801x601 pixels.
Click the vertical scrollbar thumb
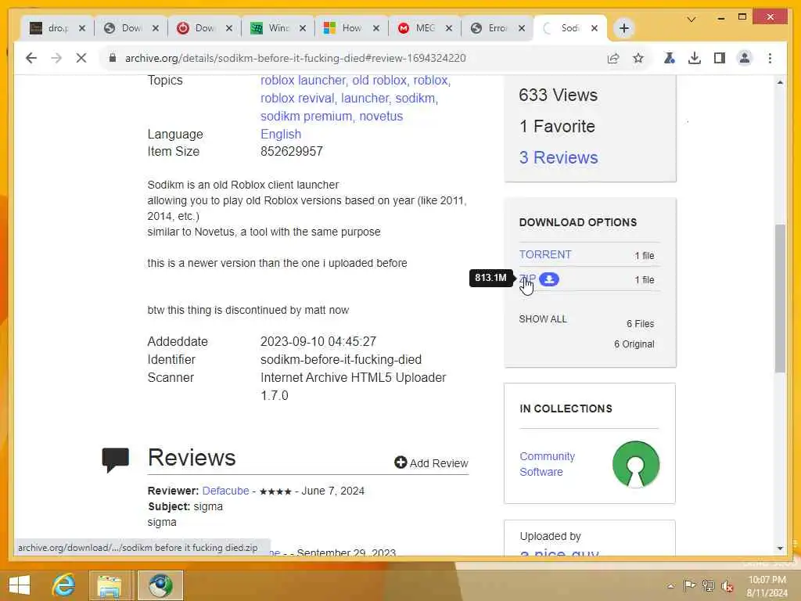point(780,298)
